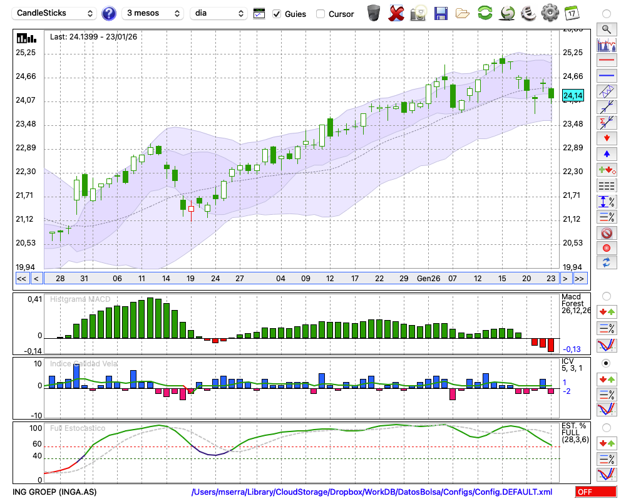The height and width of the screenshot is (501, 626).
Task: Click the magnifying glass zoom tool
Action: (x=606, y=29)
